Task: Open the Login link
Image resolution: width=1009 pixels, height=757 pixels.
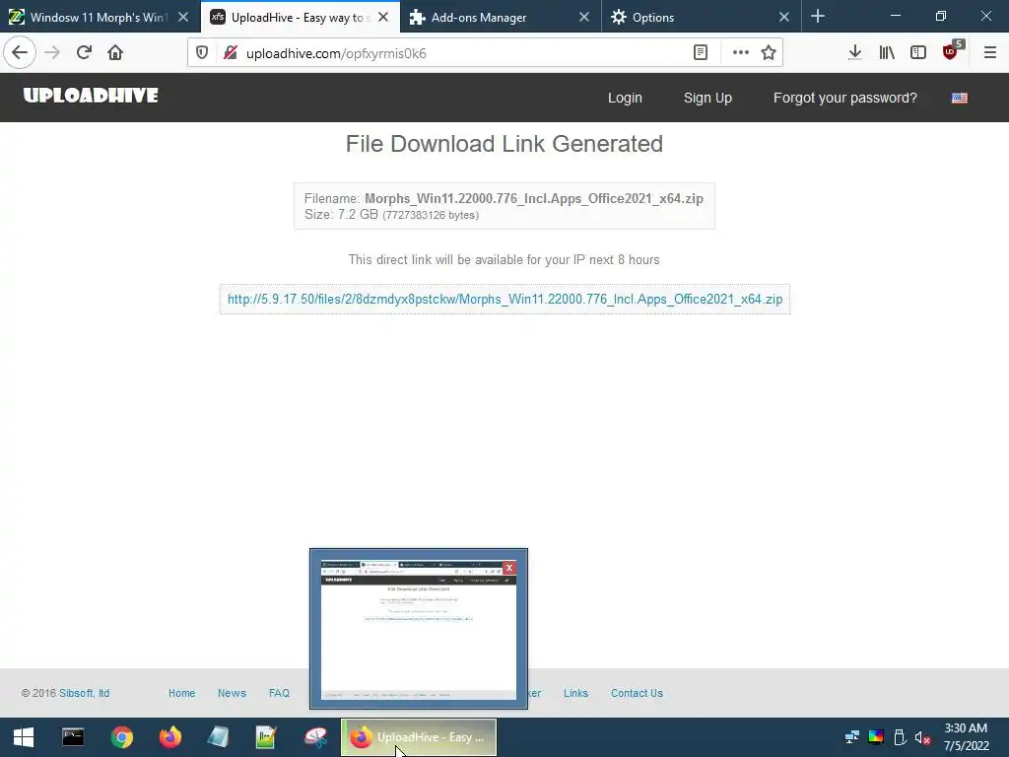Action: [625, 98]
